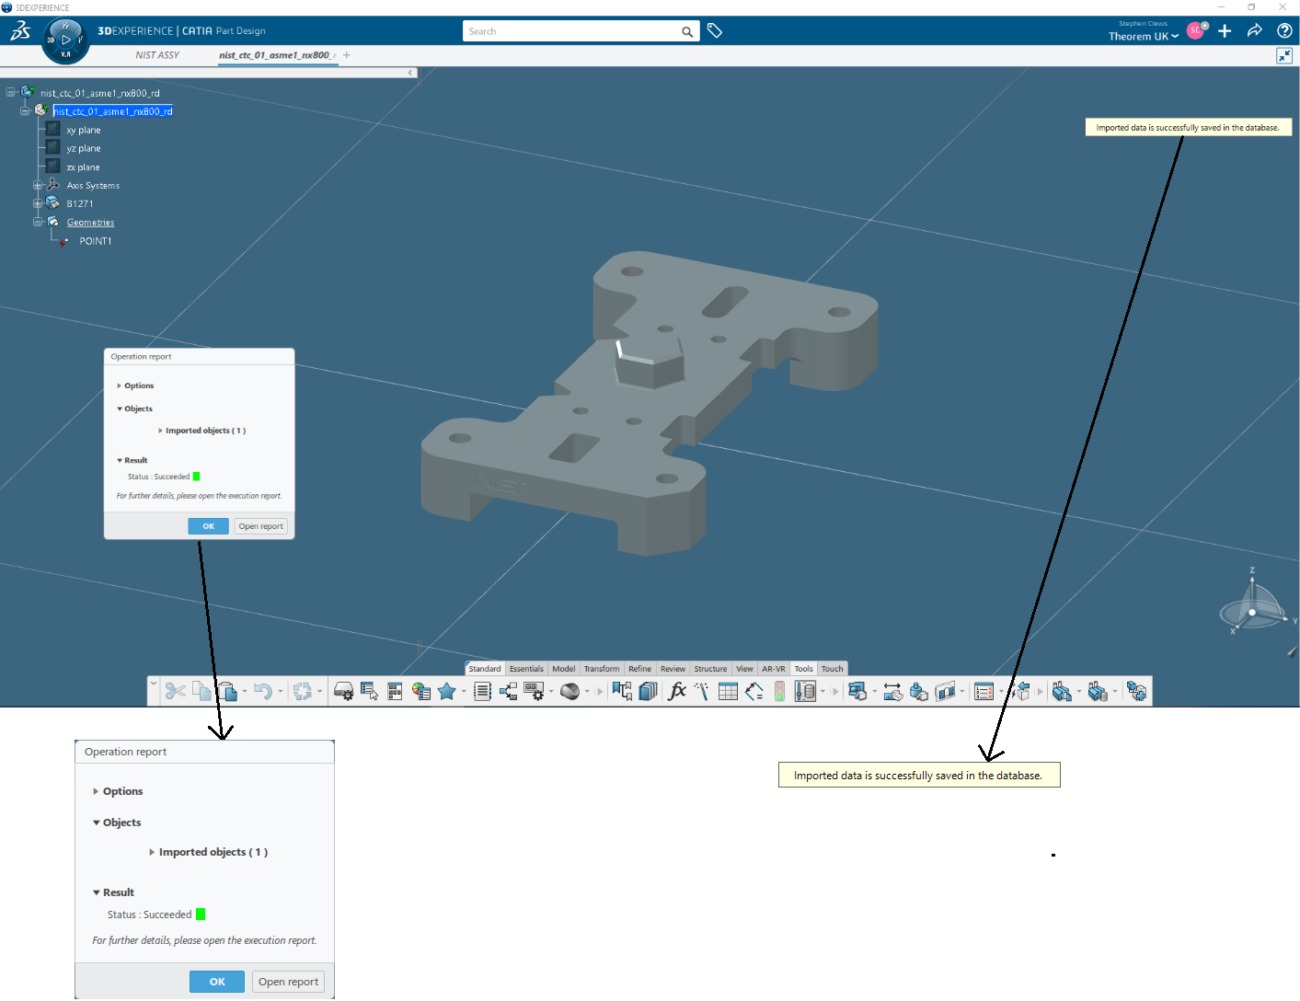Screen dimensions: 1300x1001
Task: Click the tag icon beside search
Action: point(715,31)
